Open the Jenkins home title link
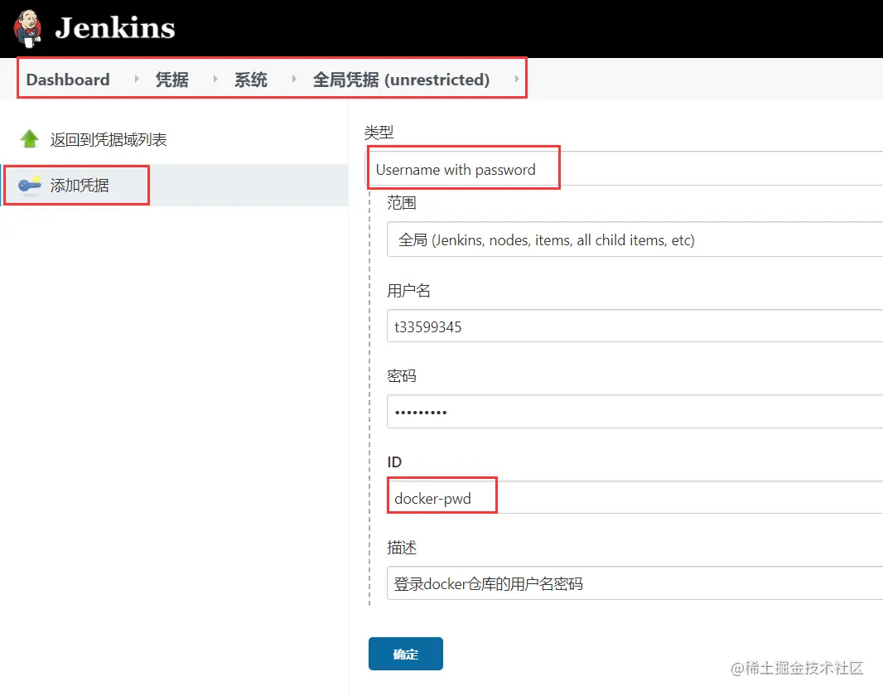This screenshot has width=883, height=696. (115, 27)
